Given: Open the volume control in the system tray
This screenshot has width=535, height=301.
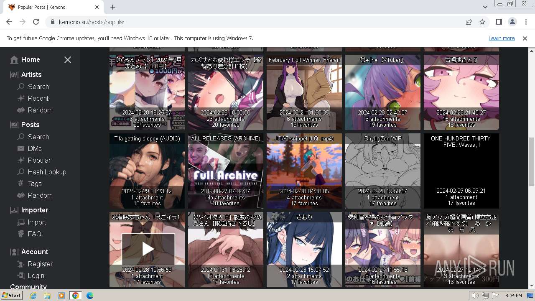Looking at the screenshot, I should tap(475, 296).
